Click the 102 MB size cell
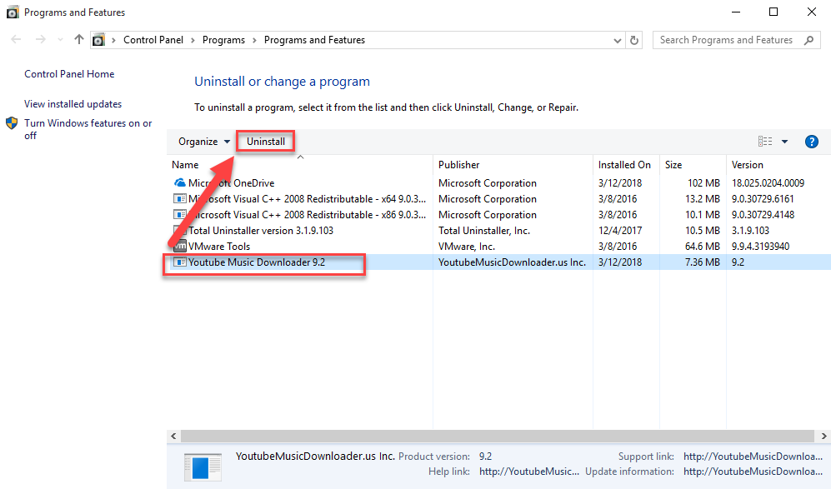This screenshot has width=831, height=489. [x=703, y=182]
